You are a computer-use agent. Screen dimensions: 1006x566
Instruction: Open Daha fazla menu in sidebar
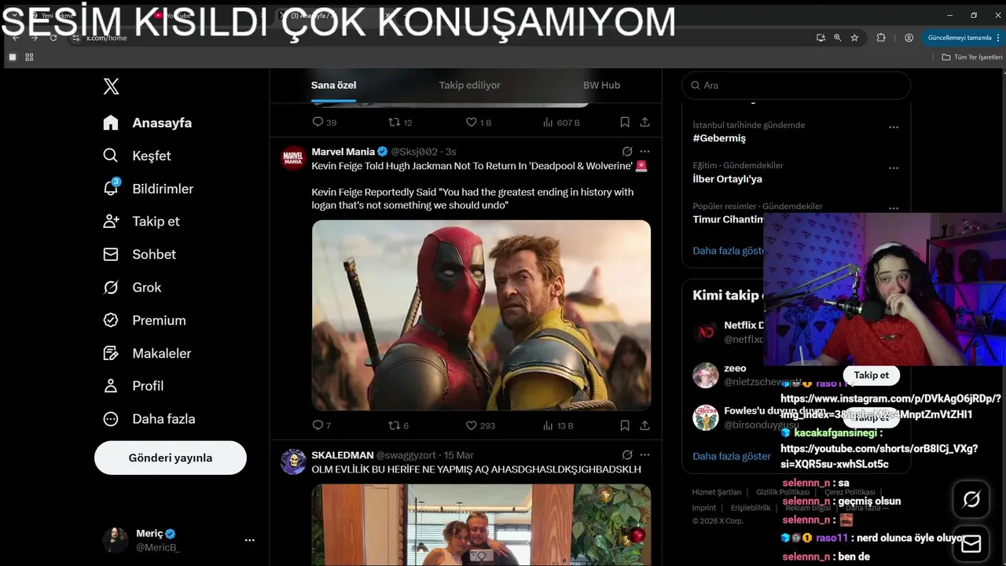point(149,419)
